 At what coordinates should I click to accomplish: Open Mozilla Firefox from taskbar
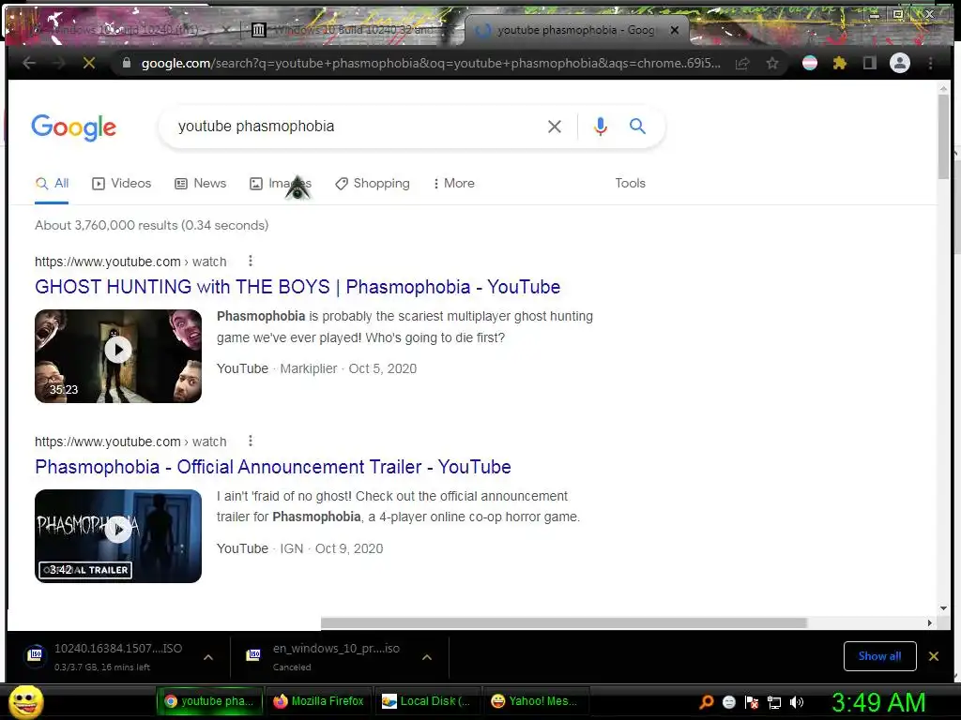click(319, 701)
